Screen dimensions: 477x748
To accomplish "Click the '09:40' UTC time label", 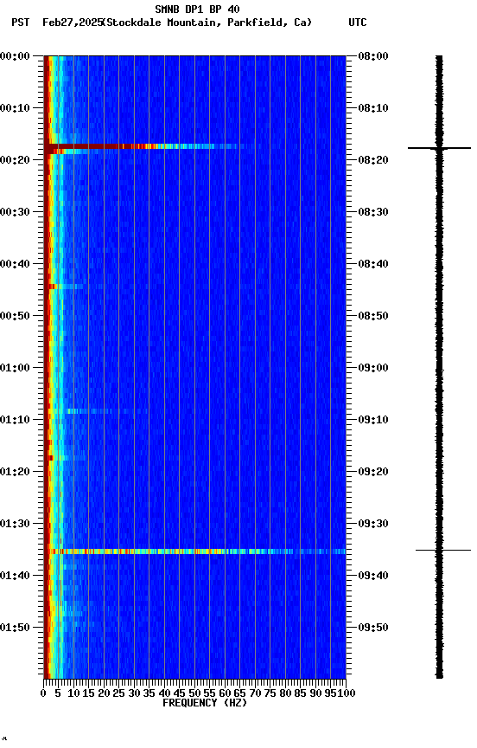I will tap(373, 577).
